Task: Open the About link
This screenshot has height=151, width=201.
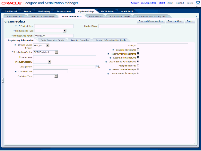Action: click(x=170, y=3)
